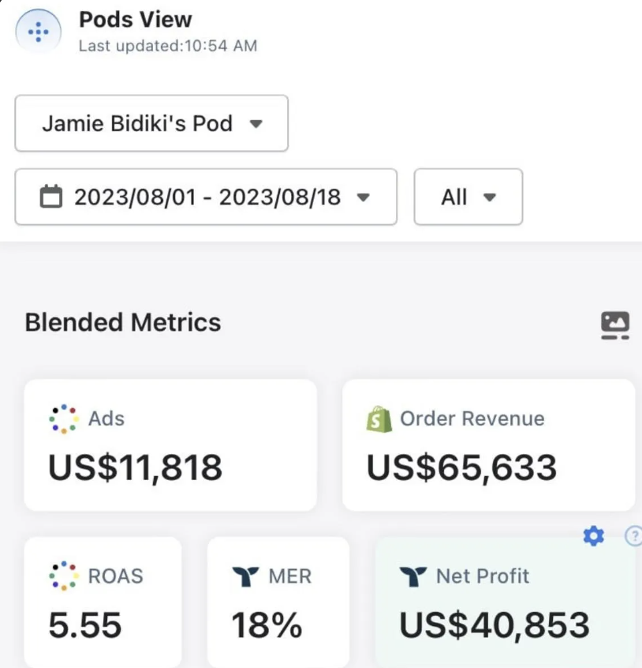Screen dimensions: 642x668
Task: Open the Jamie Bidiki's Pod selector
Action: (x=151, y=124)
